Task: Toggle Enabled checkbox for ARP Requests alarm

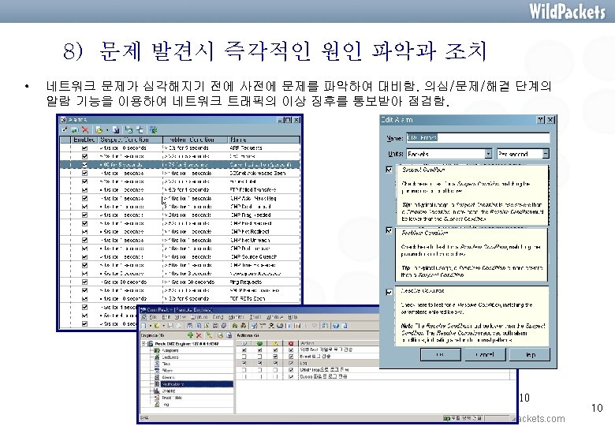Action: tap(84, 148)
